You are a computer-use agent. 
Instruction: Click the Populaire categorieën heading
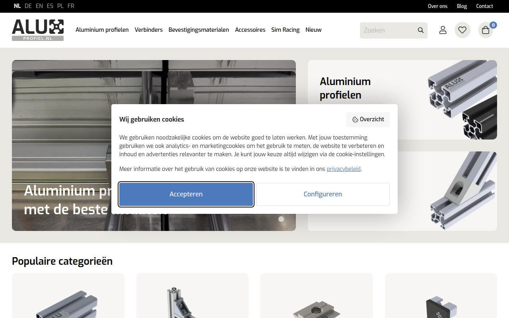(x=62, y=261)
